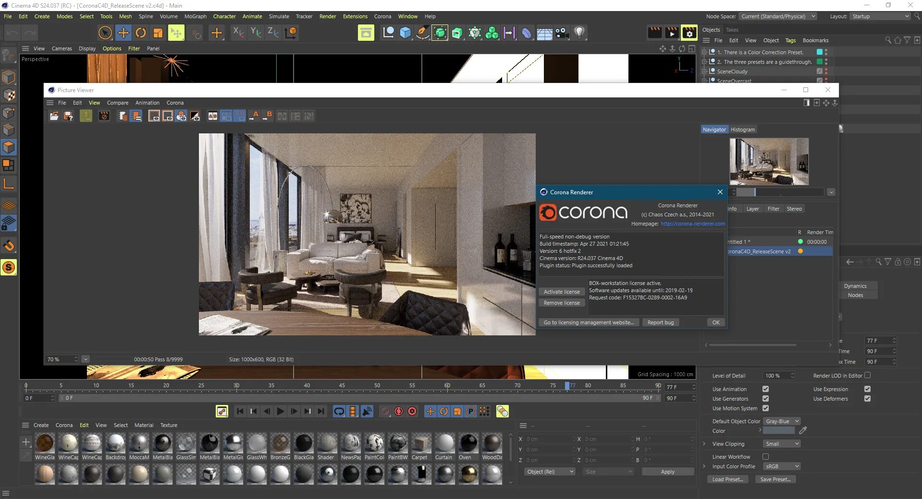922x499 pixels.
Task: Click the Corona Renderer icon in the left sidebar
Action: 9,267
